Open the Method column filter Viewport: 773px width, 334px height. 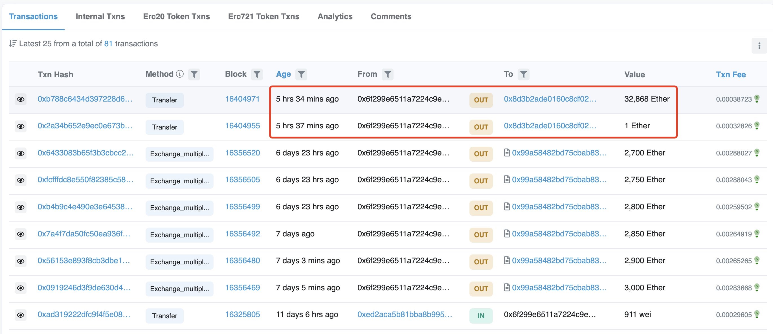pyautogui.click(x=194, y=74)
